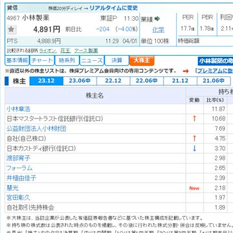Click the 3.70 ratio value
This screenshot has height=233, width=233.
(x=220, y=148)
